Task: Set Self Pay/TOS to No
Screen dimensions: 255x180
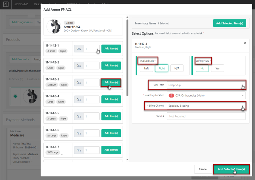Action: point(202,68)
